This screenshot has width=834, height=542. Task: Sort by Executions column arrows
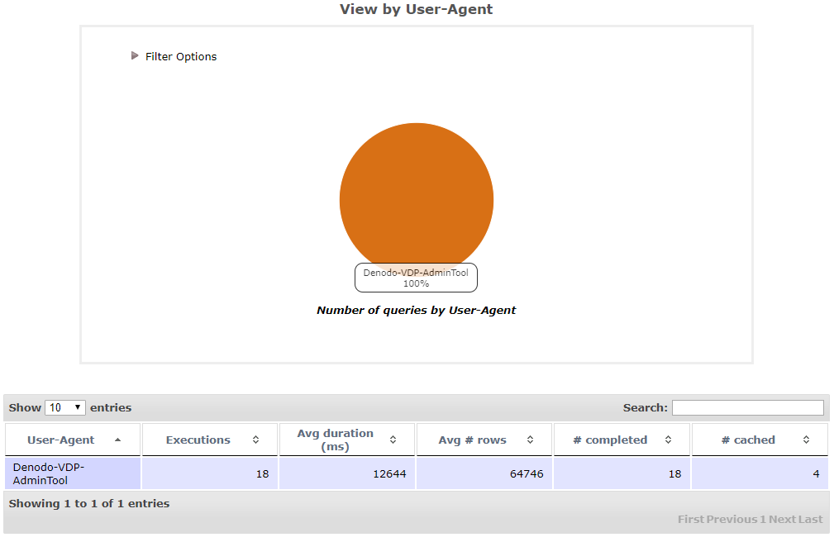tap(256, 440)
